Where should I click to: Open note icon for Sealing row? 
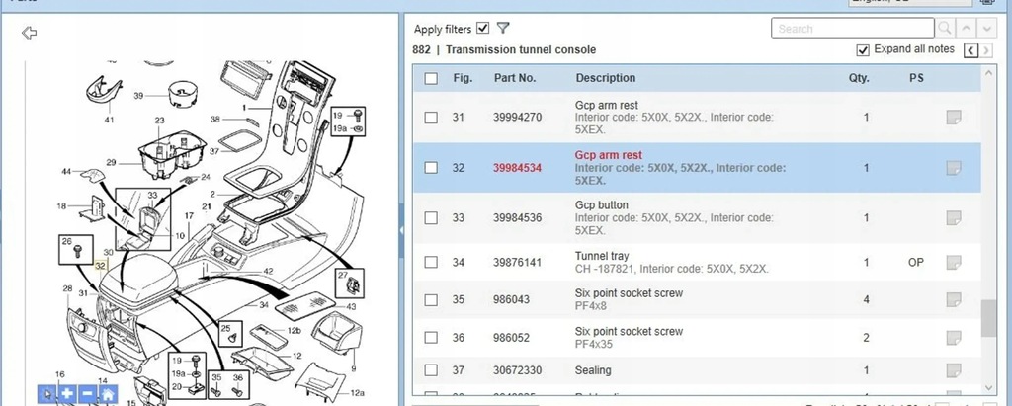954,370
